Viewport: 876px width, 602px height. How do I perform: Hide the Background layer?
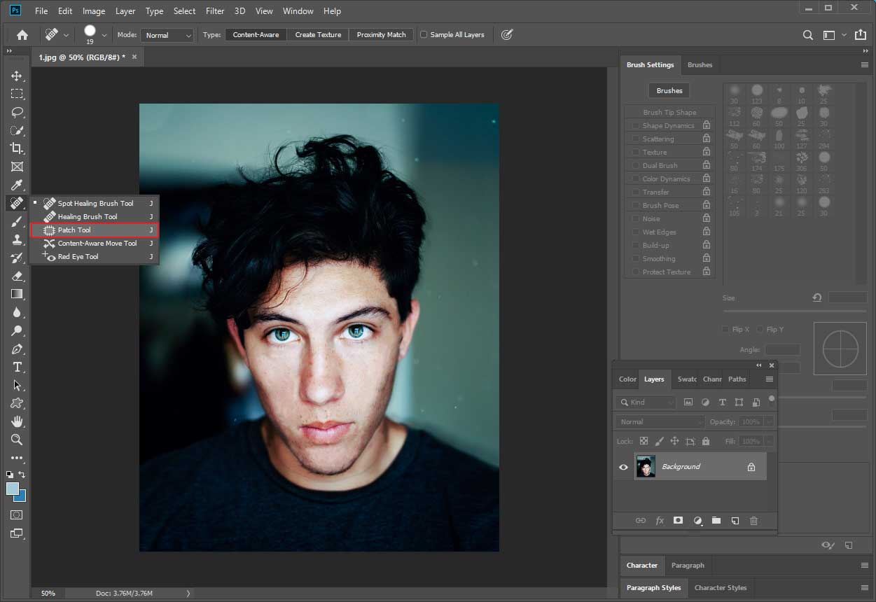tap(623, 466)
